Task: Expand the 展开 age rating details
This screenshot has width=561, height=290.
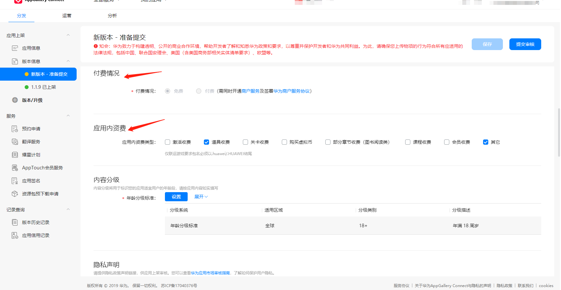Action: (201, 197)
